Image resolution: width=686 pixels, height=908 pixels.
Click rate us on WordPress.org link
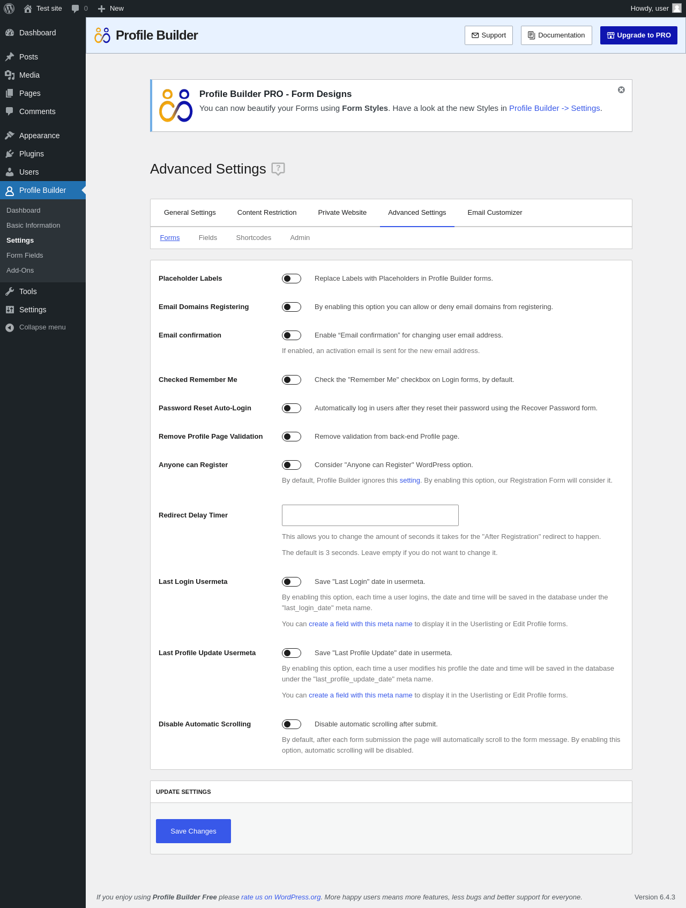(x=281, y=897)
